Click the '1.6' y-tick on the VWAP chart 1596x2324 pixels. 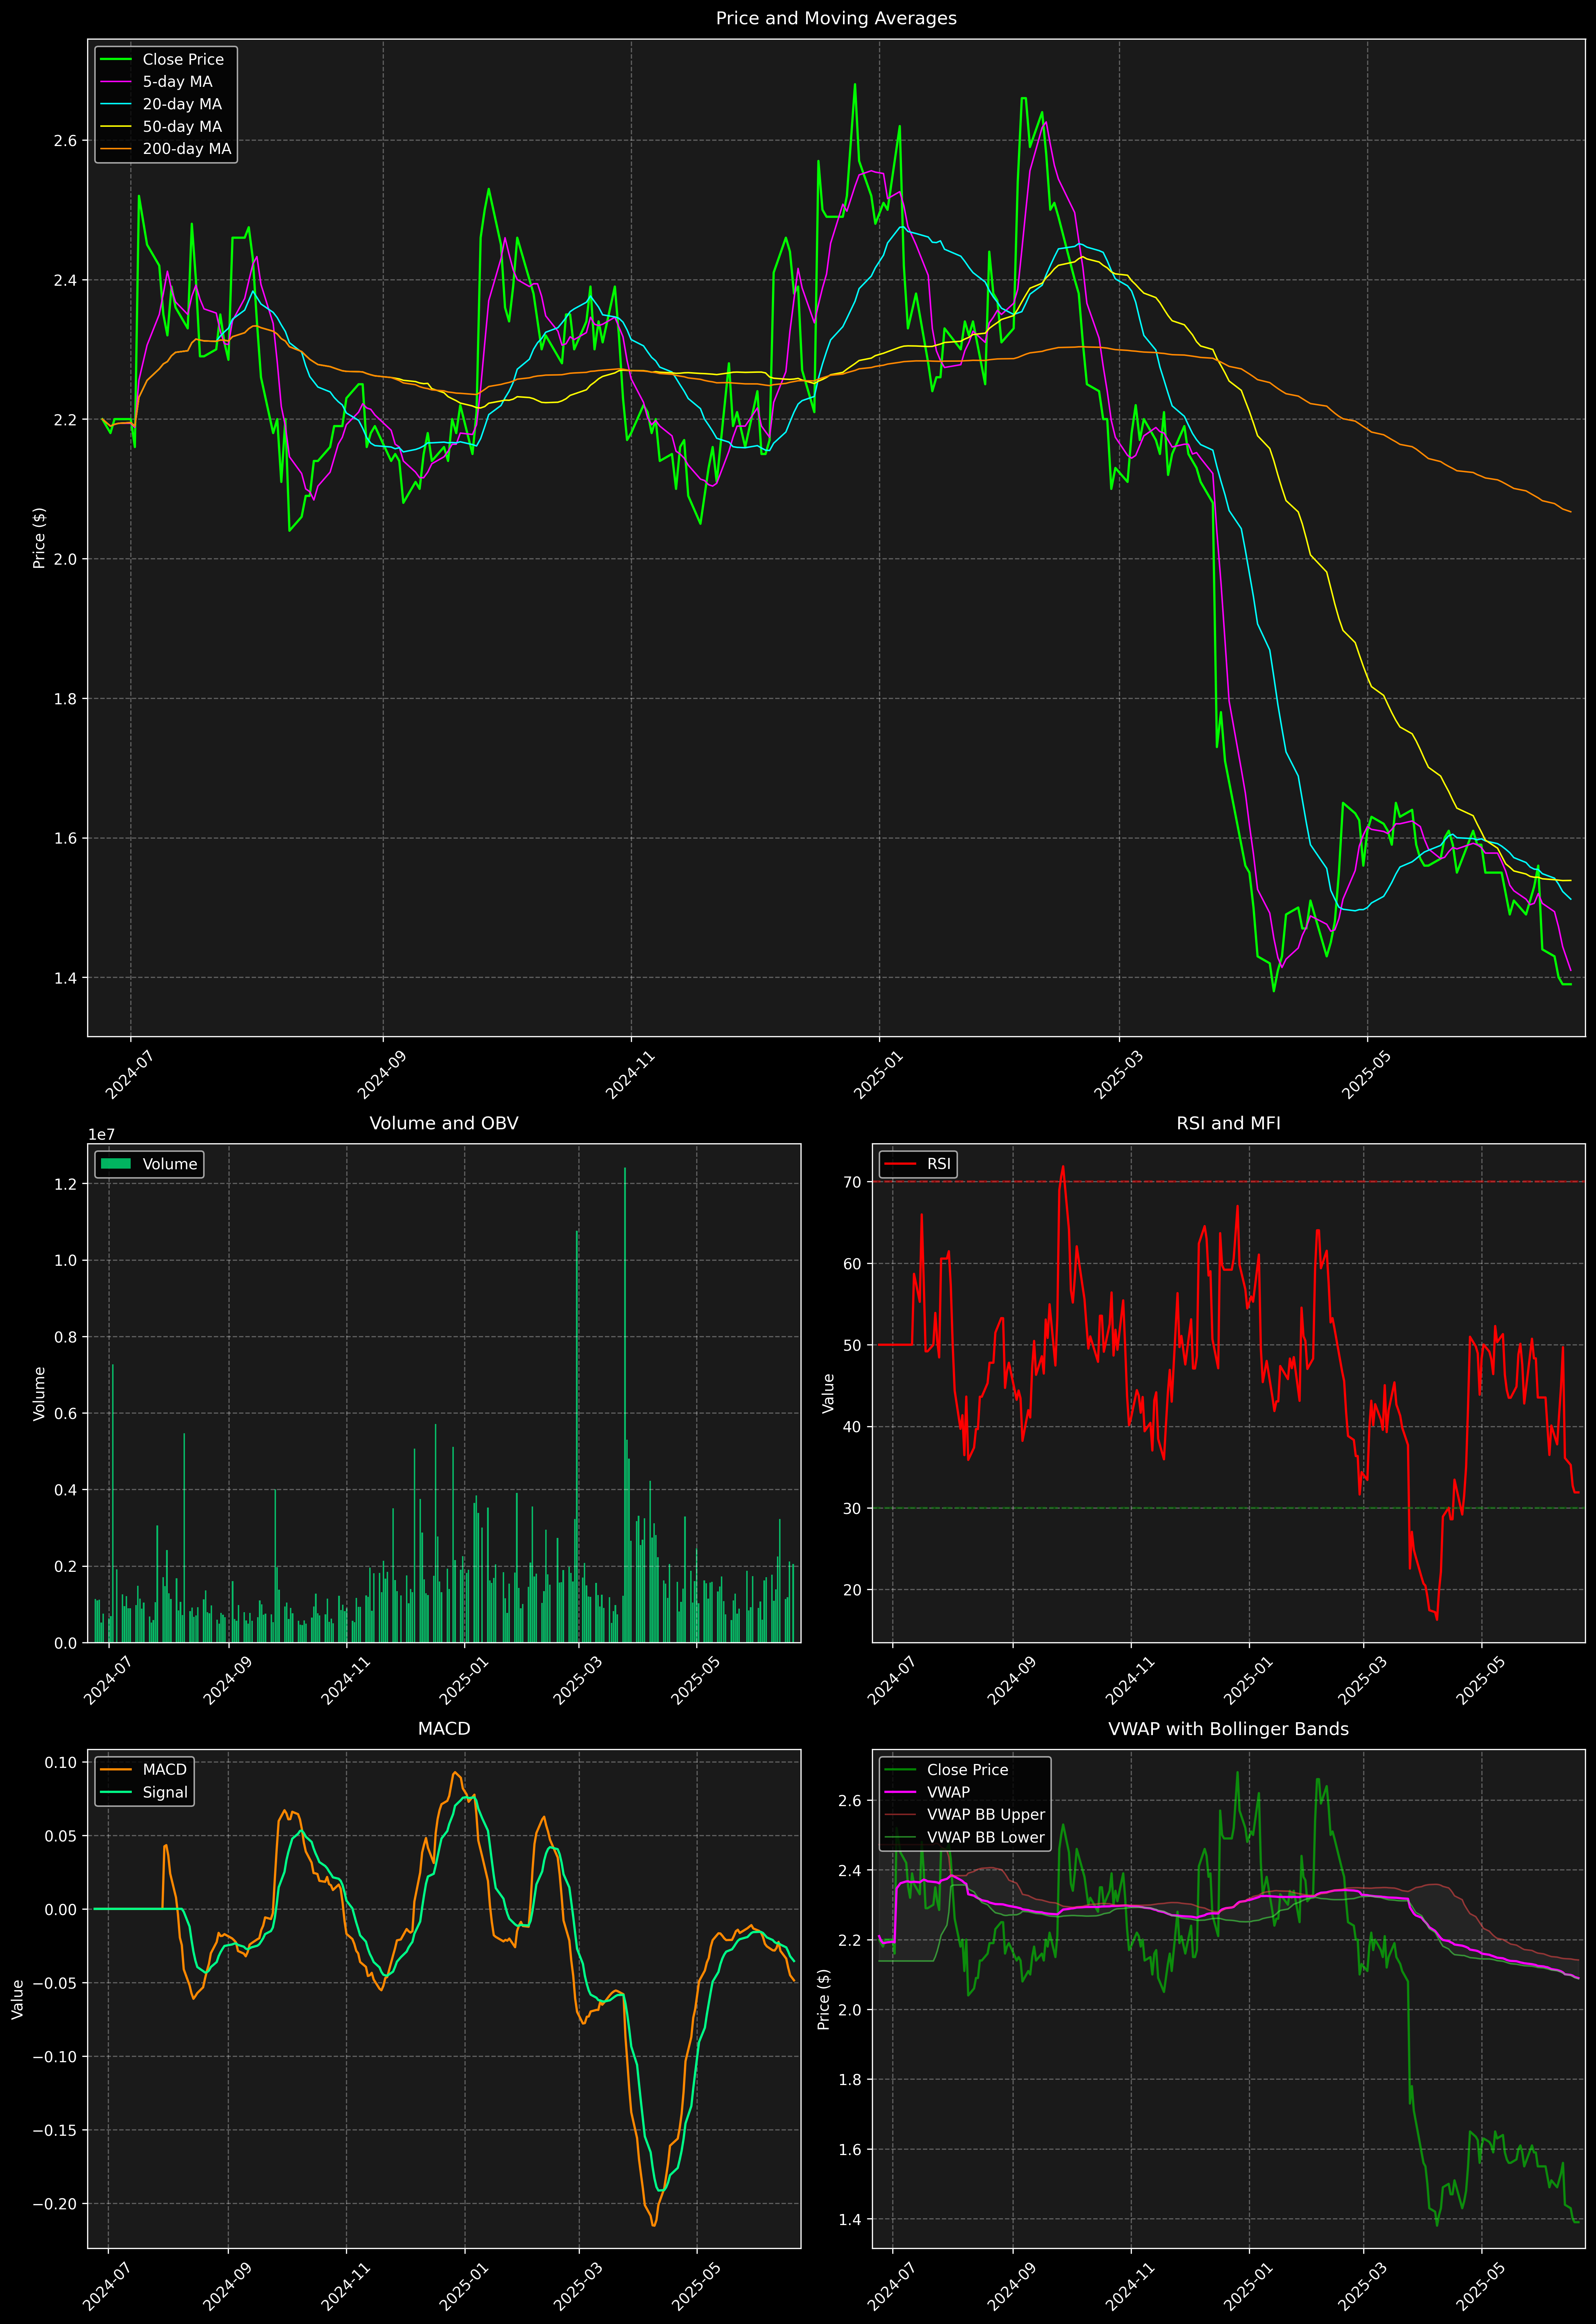850,2150
